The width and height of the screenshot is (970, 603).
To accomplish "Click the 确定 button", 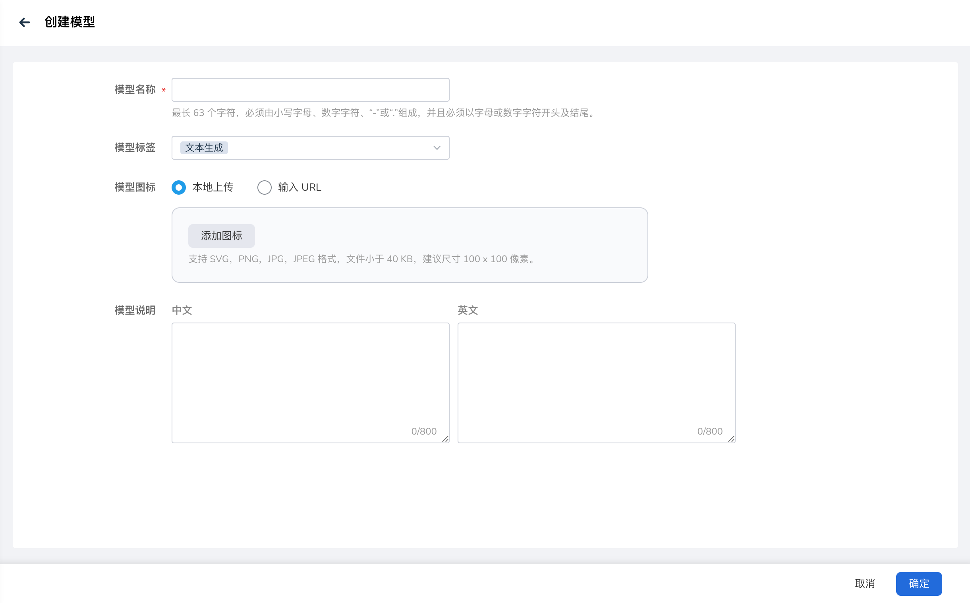I will 919,584.
